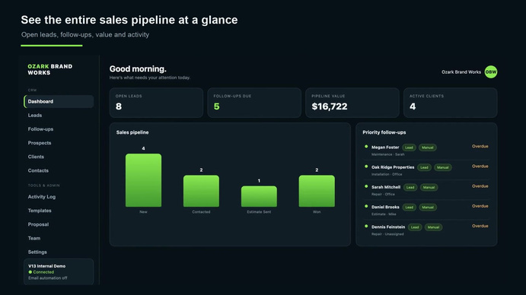Select the Won pipeline bar
This screenshot has width=526, height=295.
tap(317, 191)
